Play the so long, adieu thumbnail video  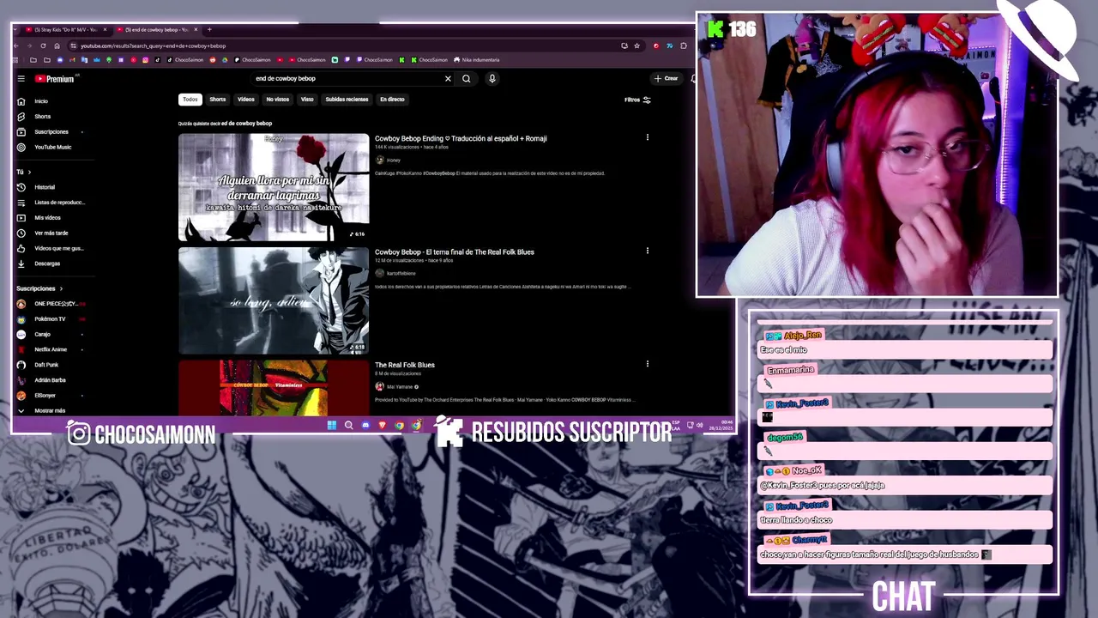(x=274, y=300)
